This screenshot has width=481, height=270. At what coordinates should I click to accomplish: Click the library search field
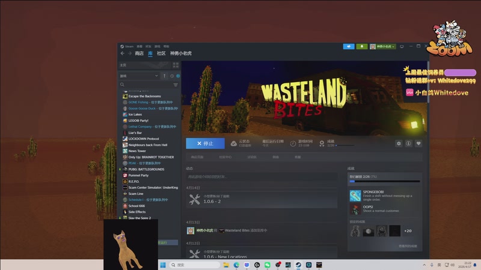pyautogui.click(x=146, y=85)
